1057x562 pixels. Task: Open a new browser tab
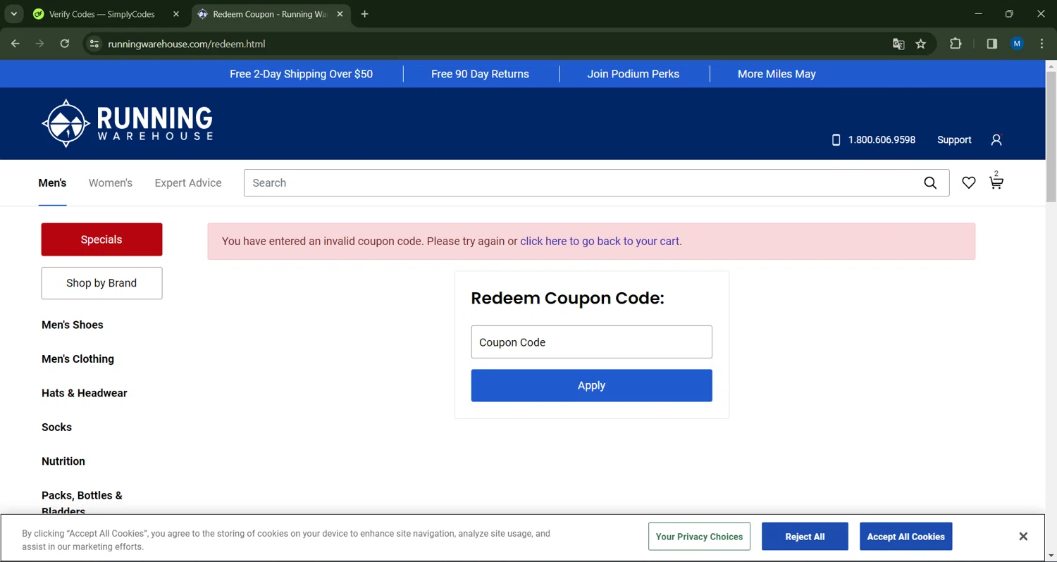click(364, 14)
